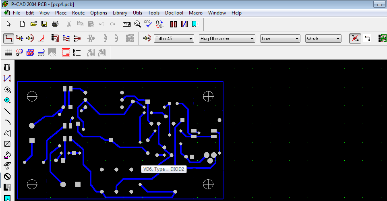Print the design
Image resolution: width=387 pixels, height=201 pixels.
[55, 24]
